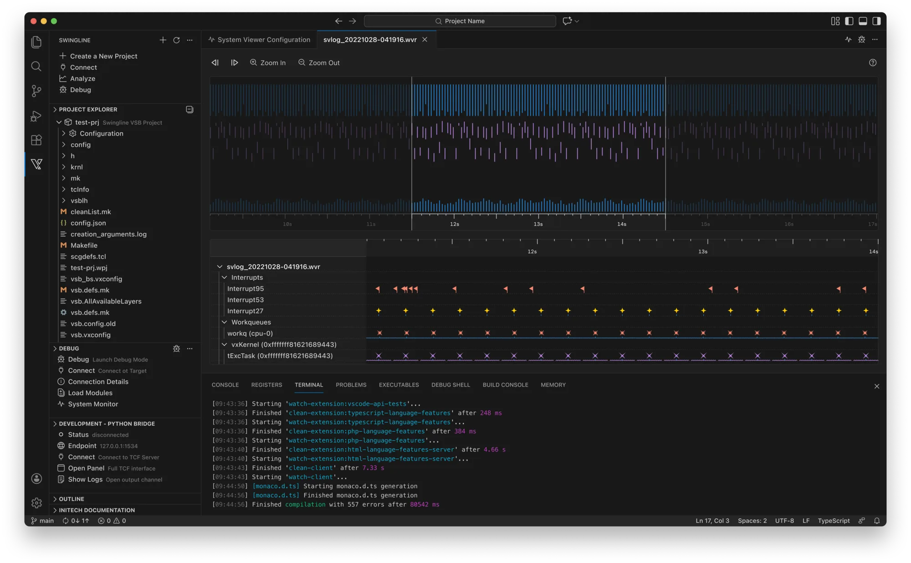
Task: Select the Swingline V icon in activity bar
Action: tap(37, 164)
